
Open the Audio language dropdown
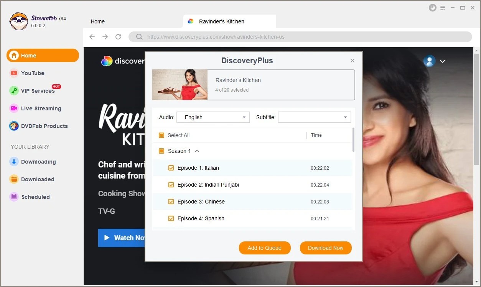pos(213,117)
